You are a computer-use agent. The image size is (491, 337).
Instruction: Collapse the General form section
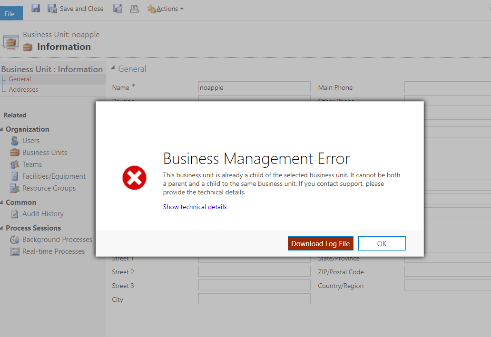click(x=113, y=68)
